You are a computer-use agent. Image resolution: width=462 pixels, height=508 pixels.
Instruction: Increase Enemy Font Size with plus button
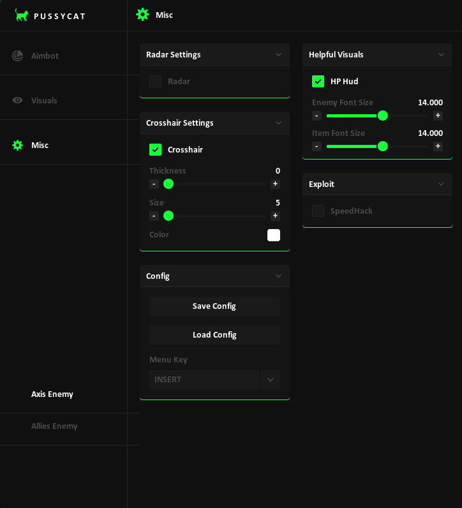(438, 116)
